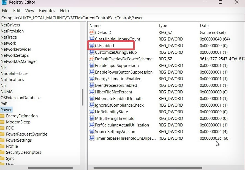Screen dimensions: 245x170
Task: Select the TimerRebaseThresholdOnDripsE DWORD icon
Action: (x=92, y=138)
